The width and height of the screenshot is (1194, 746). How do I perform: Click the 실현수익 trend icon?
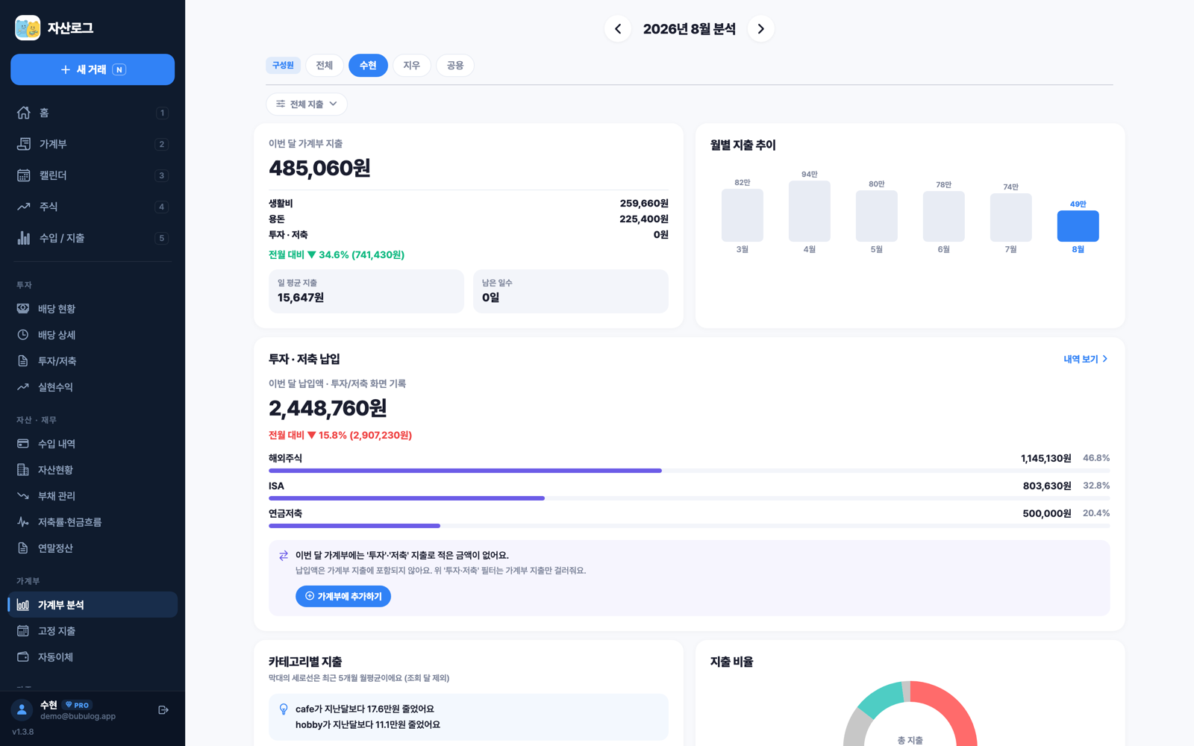[23, 387]
